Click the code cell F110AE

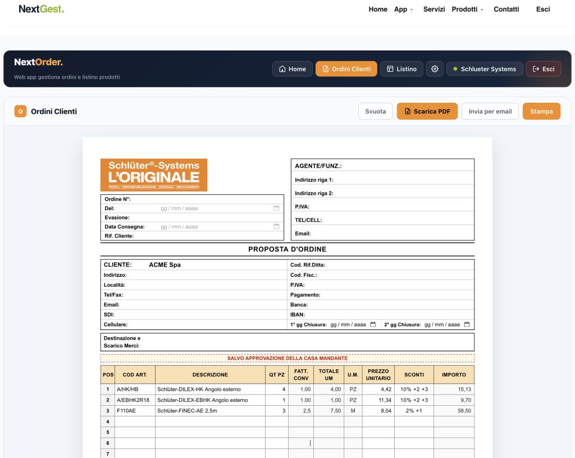click(x=135, y=410)
